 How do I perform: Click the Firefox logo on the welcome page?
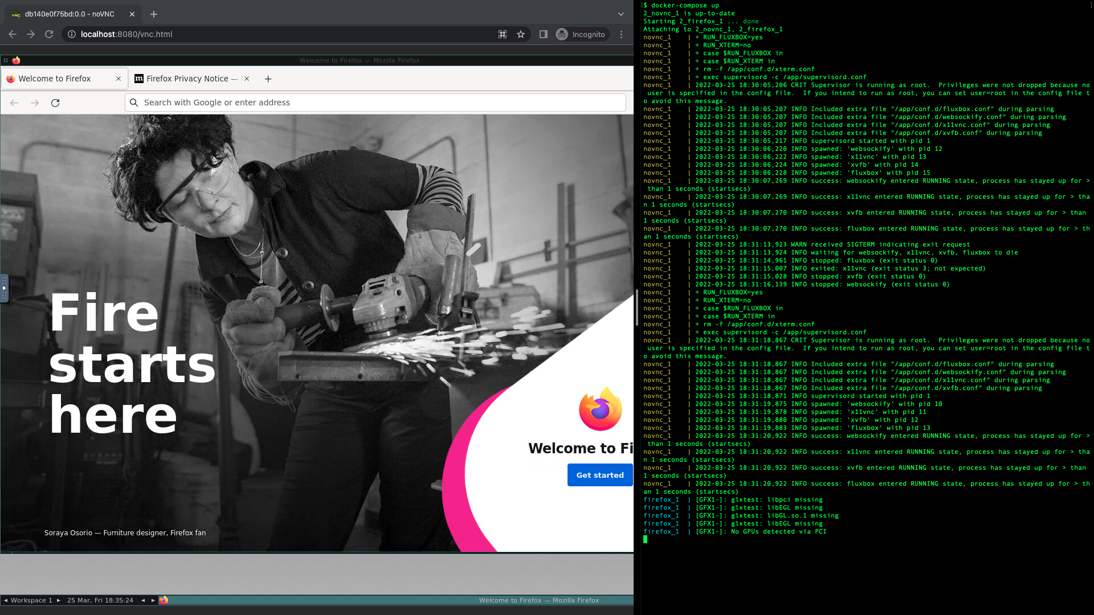point(601,409)
